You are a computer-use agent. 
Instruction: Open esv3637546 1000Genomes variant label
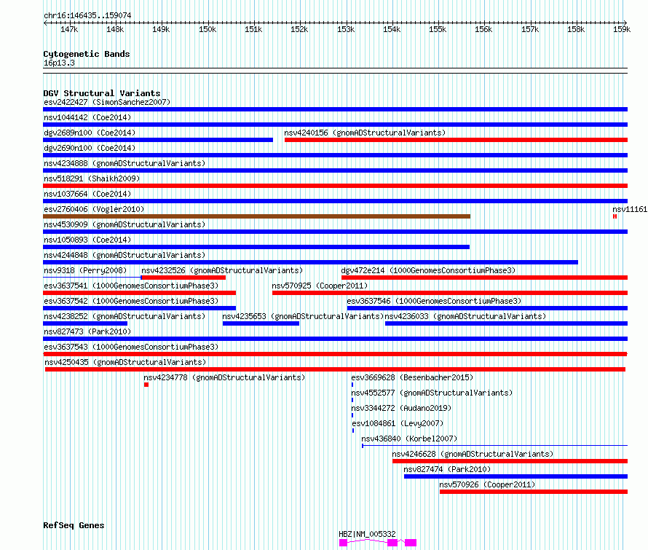click(x=434, y=301)
